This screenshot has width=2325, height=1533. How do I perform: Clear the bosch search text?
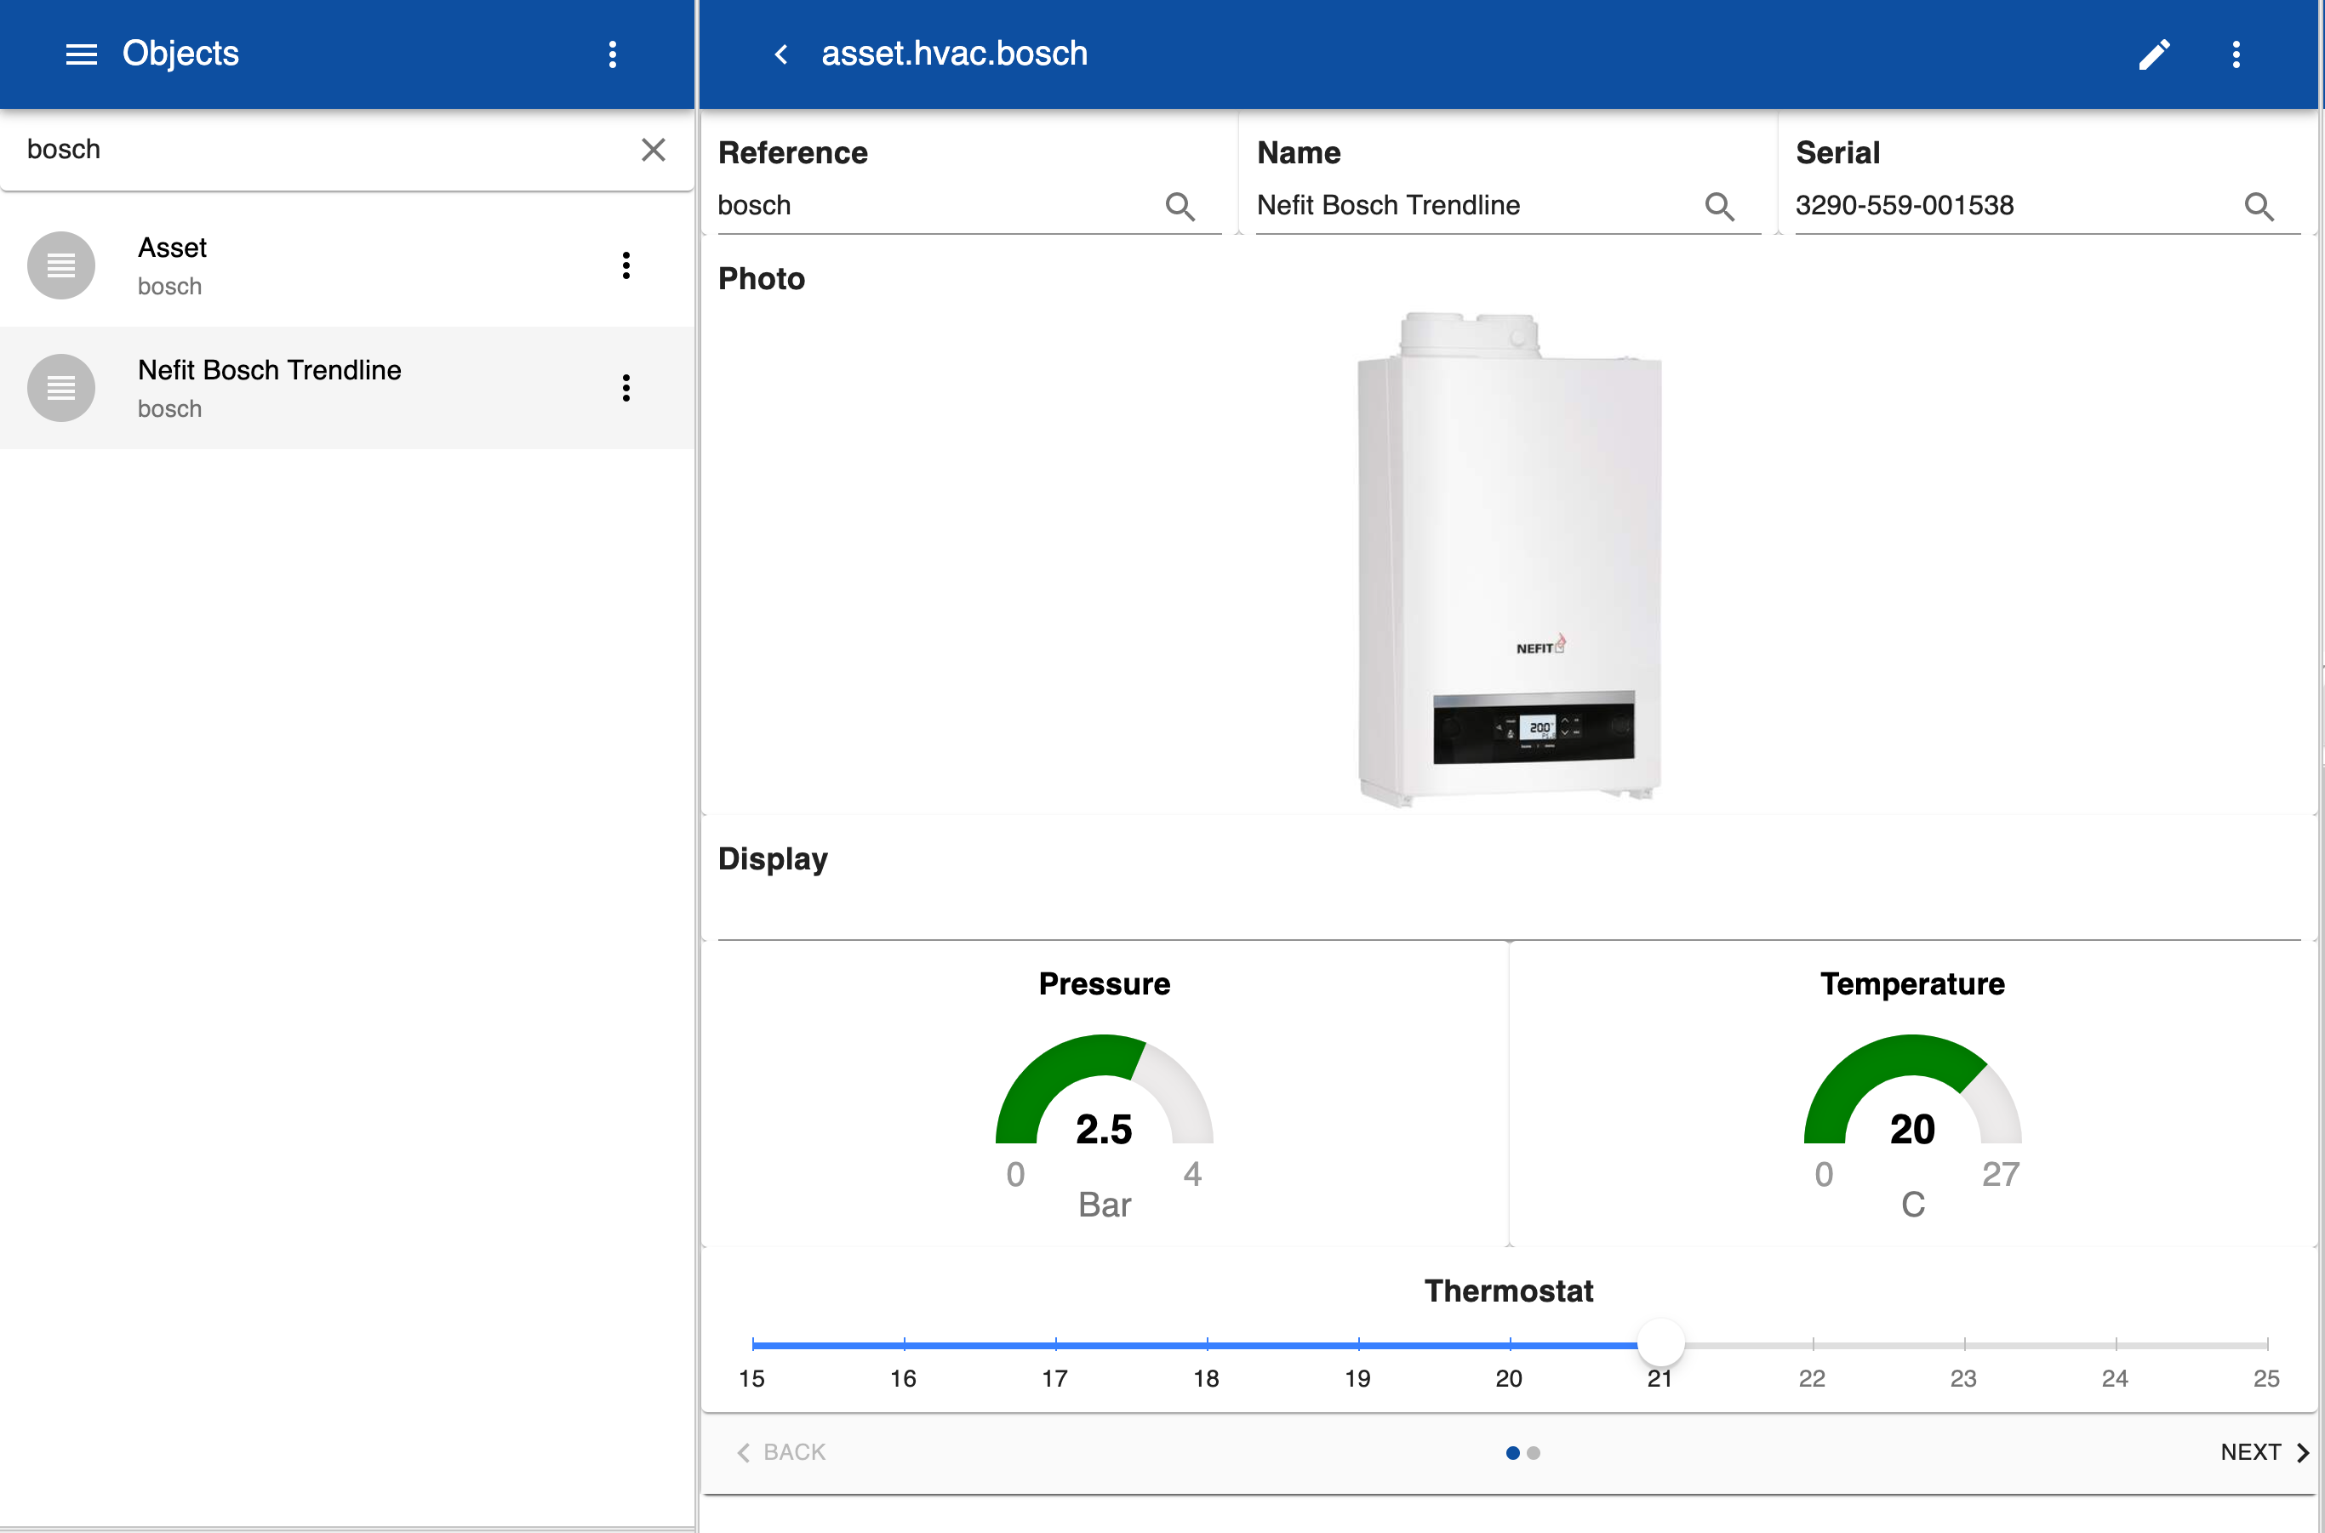tap(654, 150)
